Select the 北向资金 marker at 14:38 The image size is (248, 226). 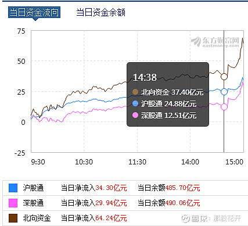pos(224,77)
